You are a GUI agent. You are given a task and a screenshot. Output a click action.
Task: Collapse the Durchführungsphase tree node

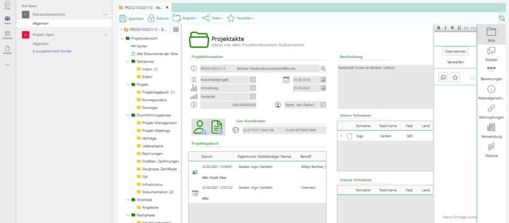point(128,115)
